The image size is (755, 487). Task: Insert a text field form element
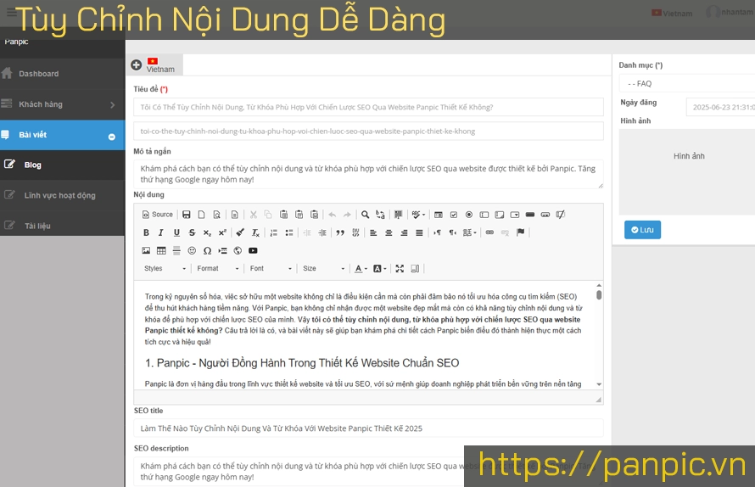click(484, 215)
